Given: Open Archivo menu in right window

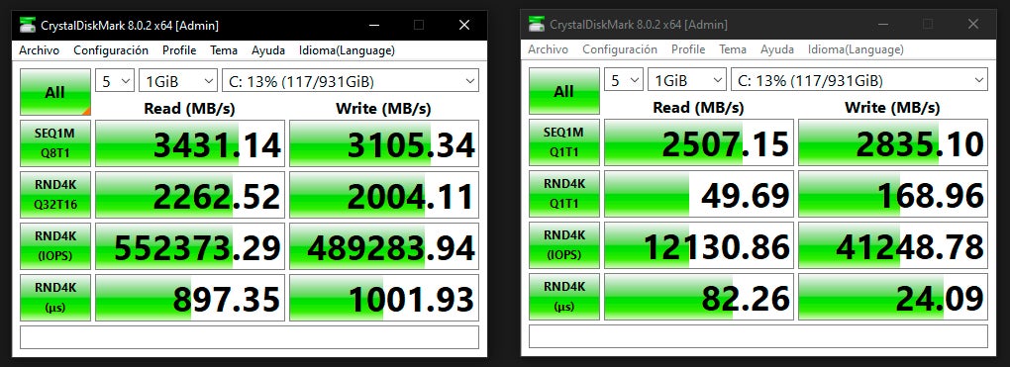Looking at the screenshot, I should click(549, 49).
